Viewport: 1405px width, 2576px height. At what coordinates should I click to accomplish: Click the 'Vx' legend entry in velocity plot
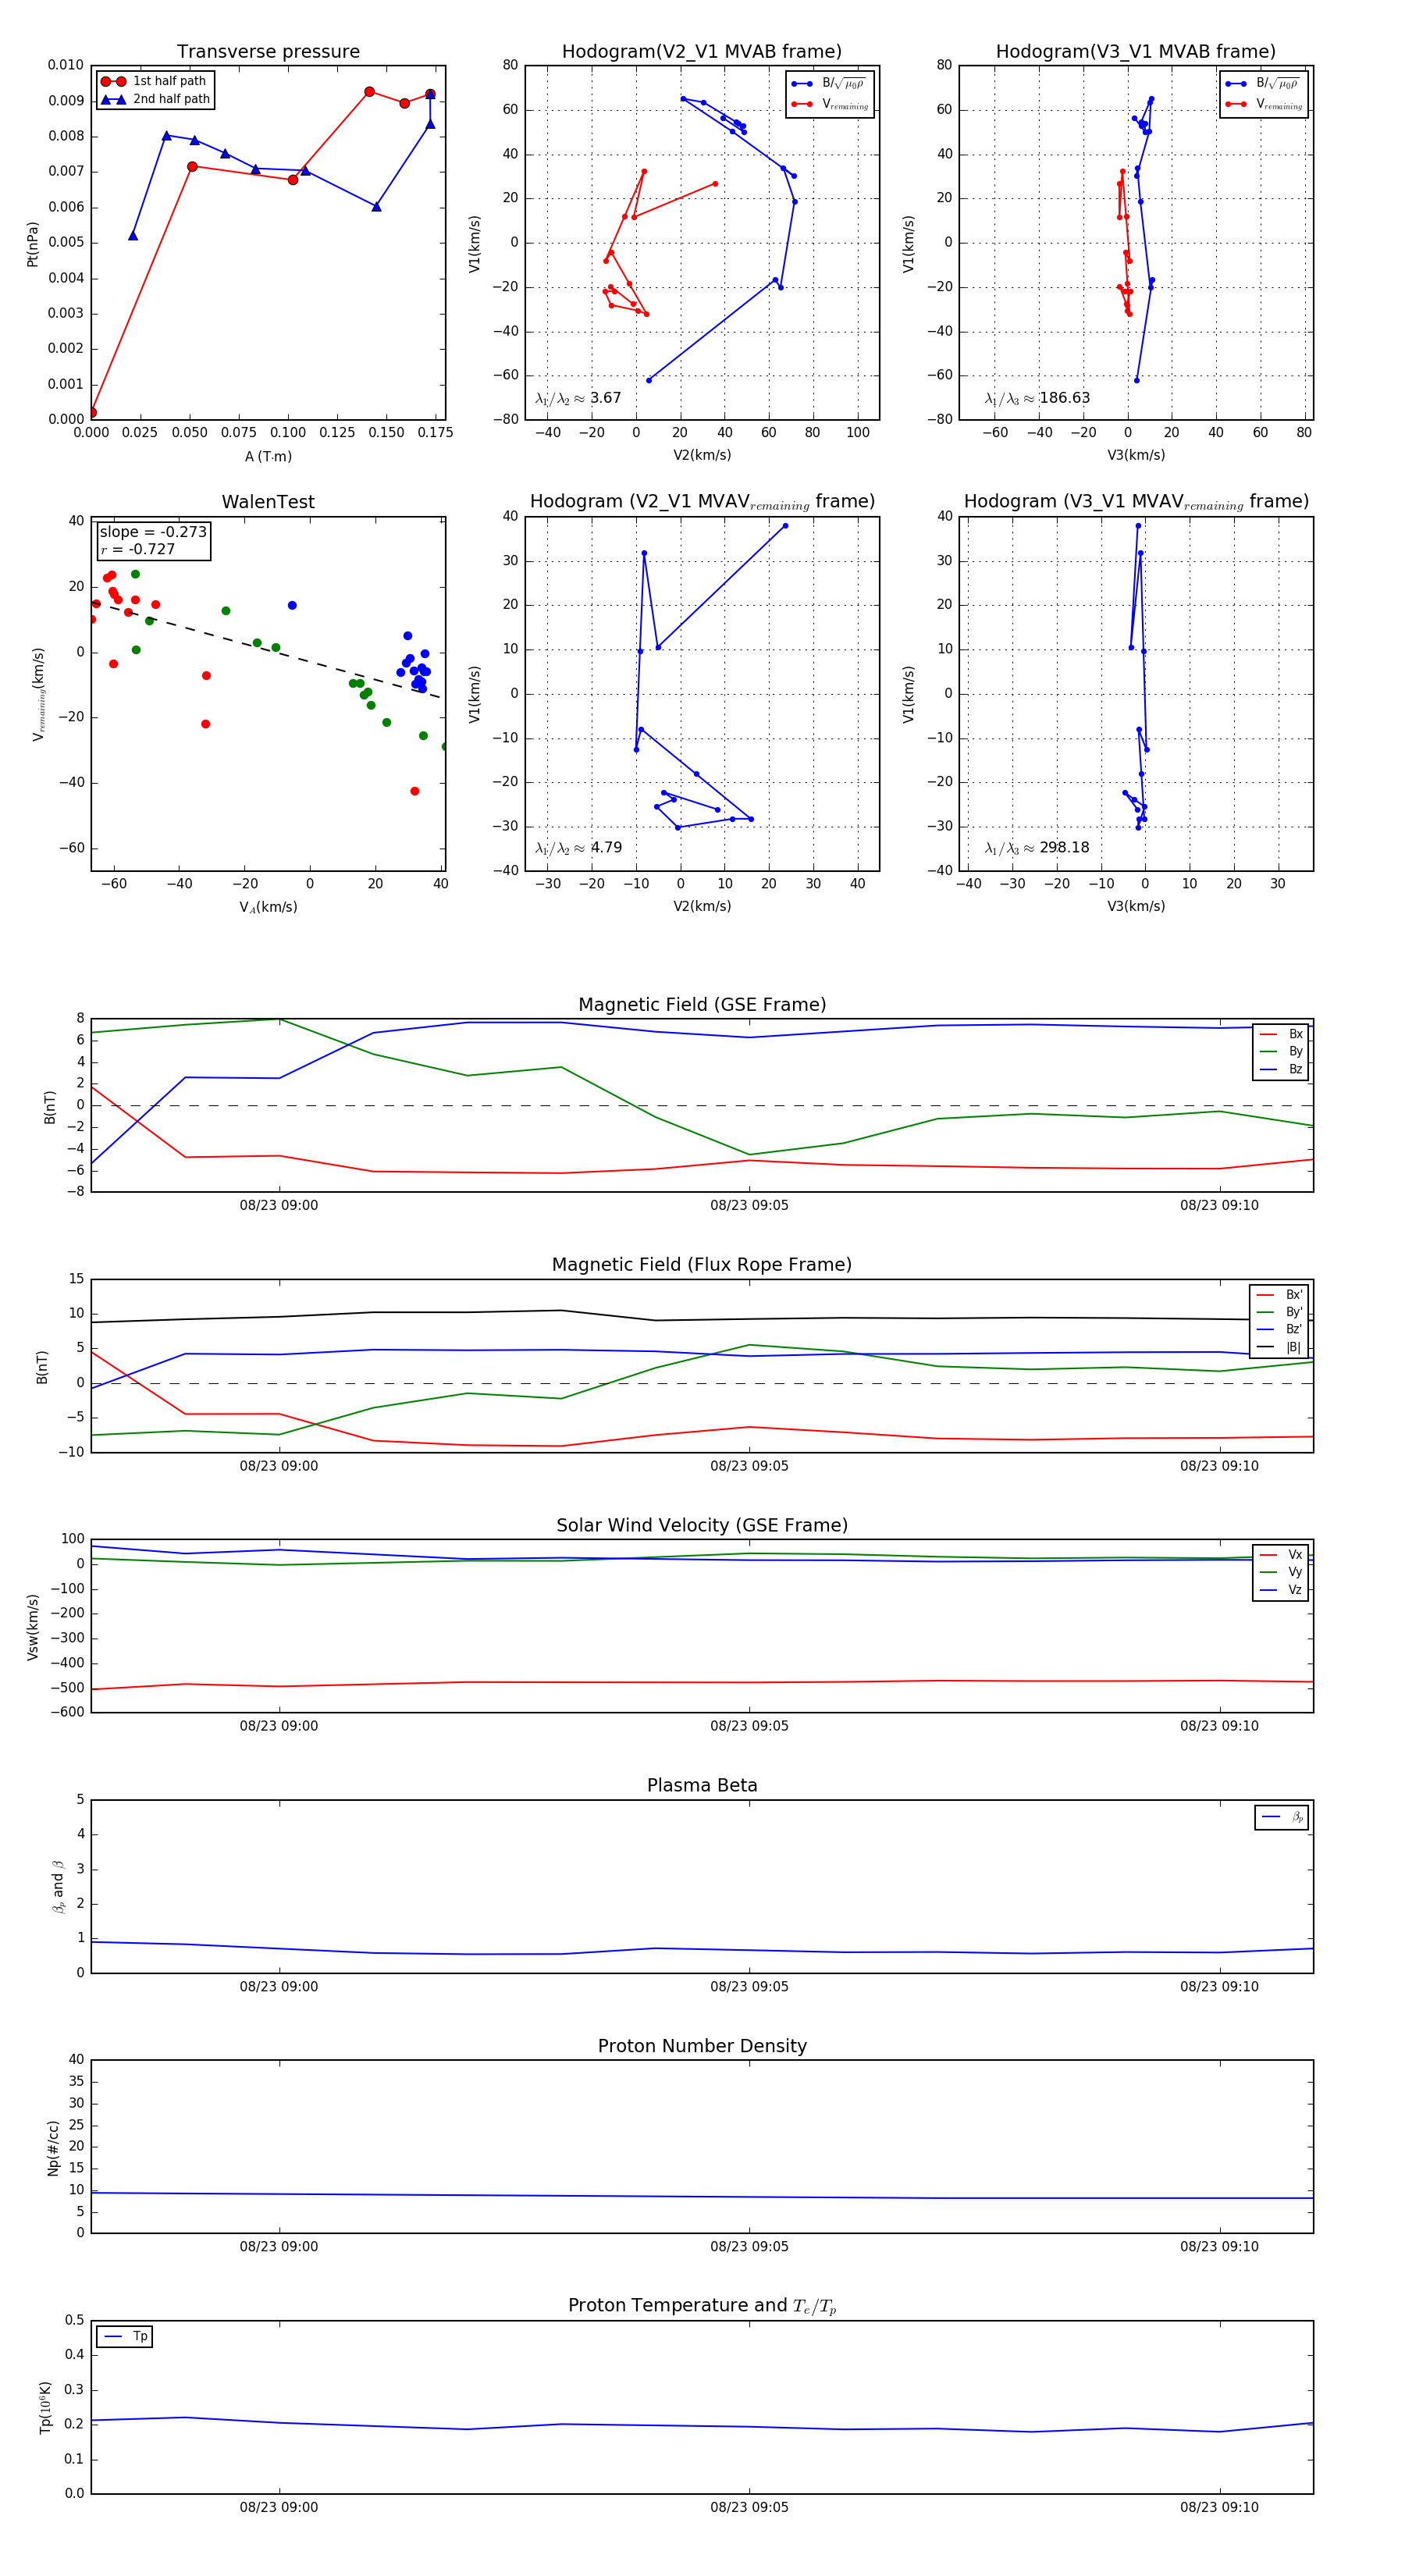(1281, 1554)
